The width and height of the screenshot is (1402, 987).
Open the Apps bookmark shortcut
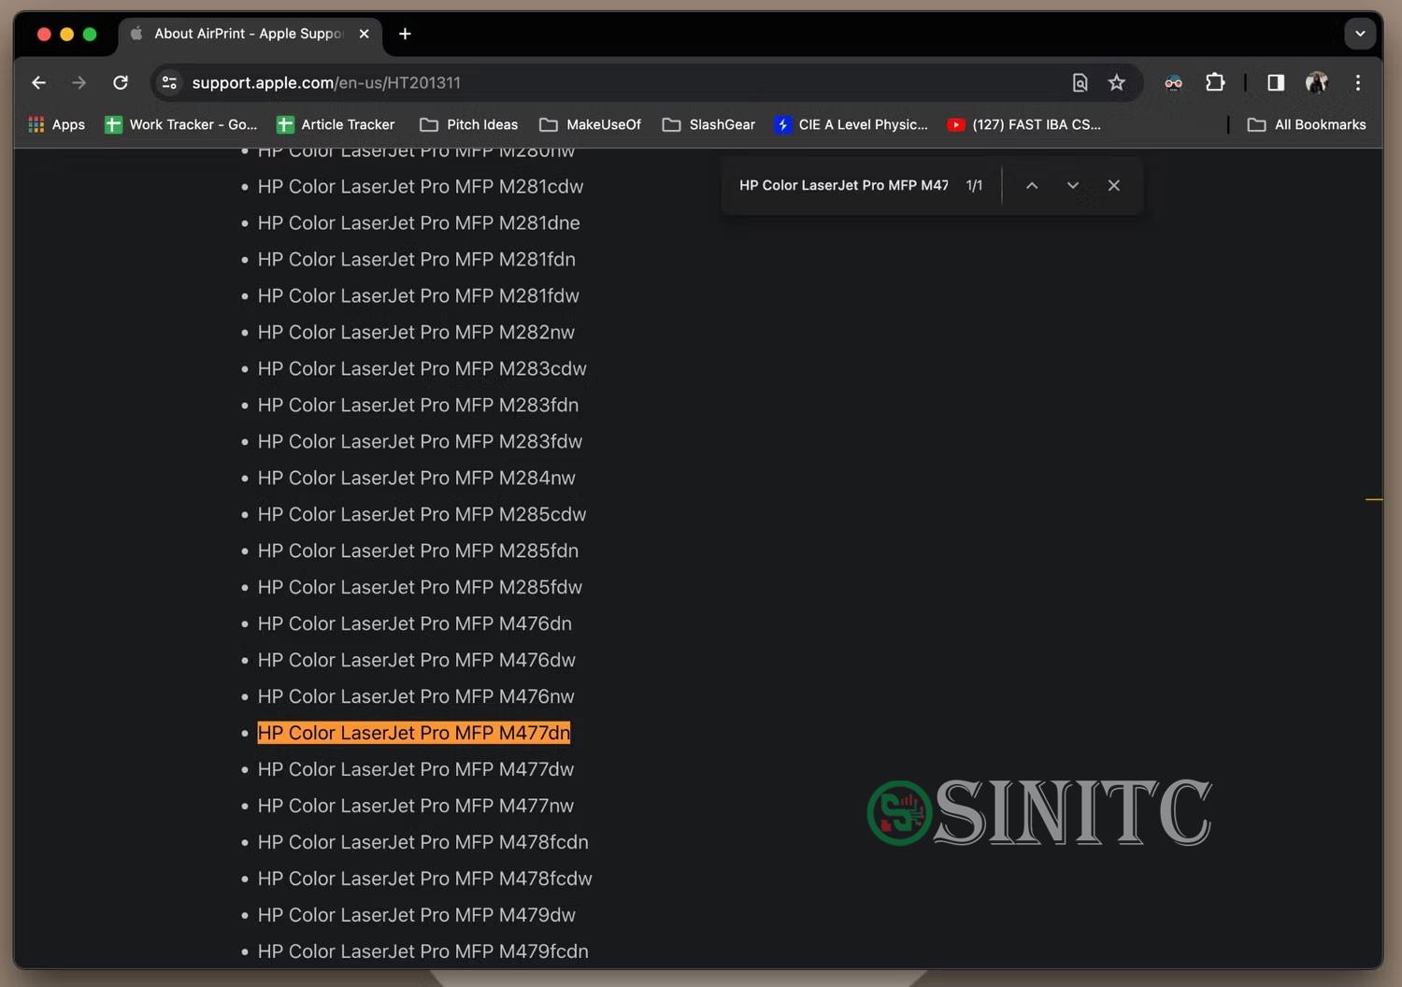click(57, 124)
